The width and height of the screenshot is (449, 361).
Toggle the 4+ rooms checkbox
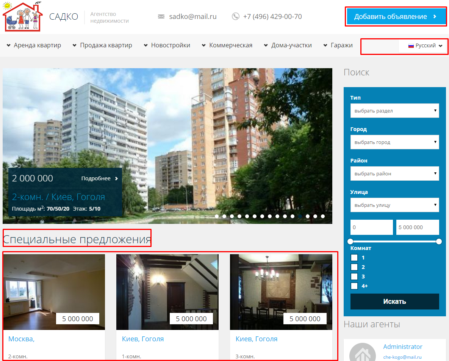point(354,286)
